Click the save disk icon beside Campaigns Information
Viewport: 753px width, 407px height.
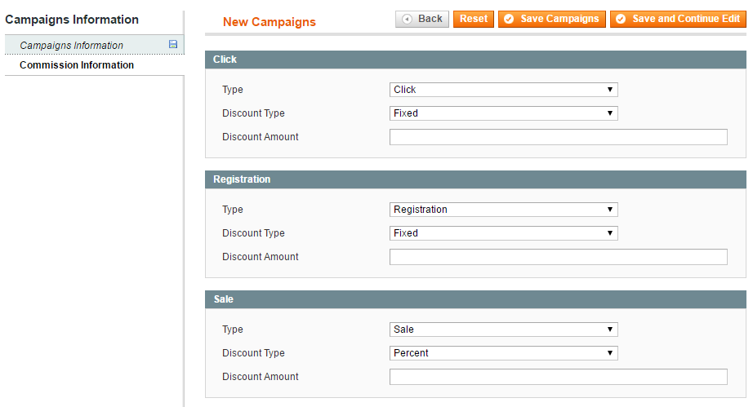point(173,45)
